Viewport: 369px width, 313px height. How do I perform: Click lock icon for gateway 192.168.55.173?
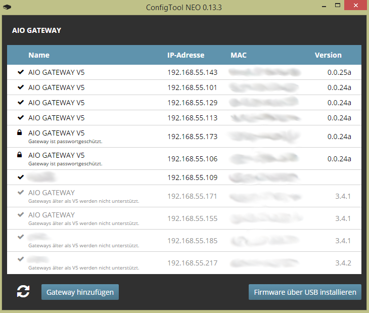[20, 133]
